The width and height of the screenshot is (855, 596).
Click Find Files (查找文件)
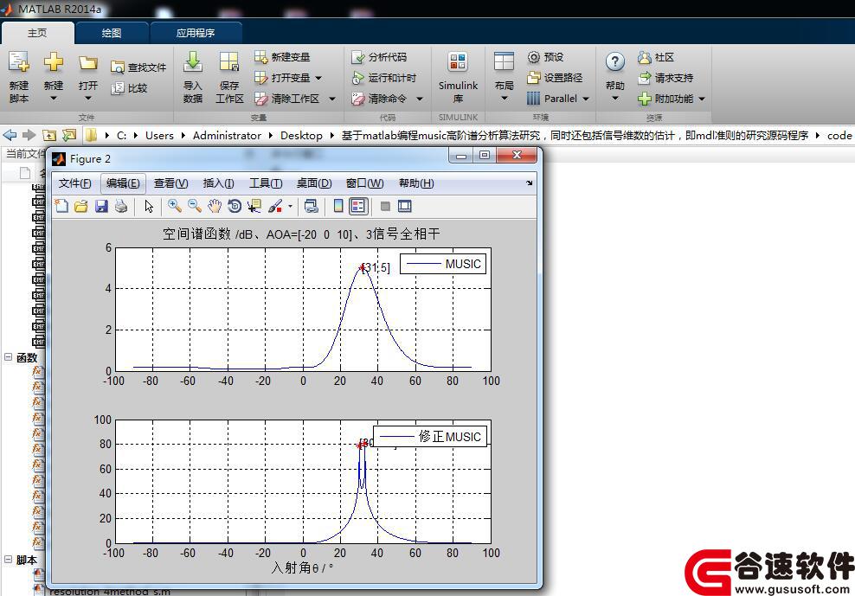(138, 67)
